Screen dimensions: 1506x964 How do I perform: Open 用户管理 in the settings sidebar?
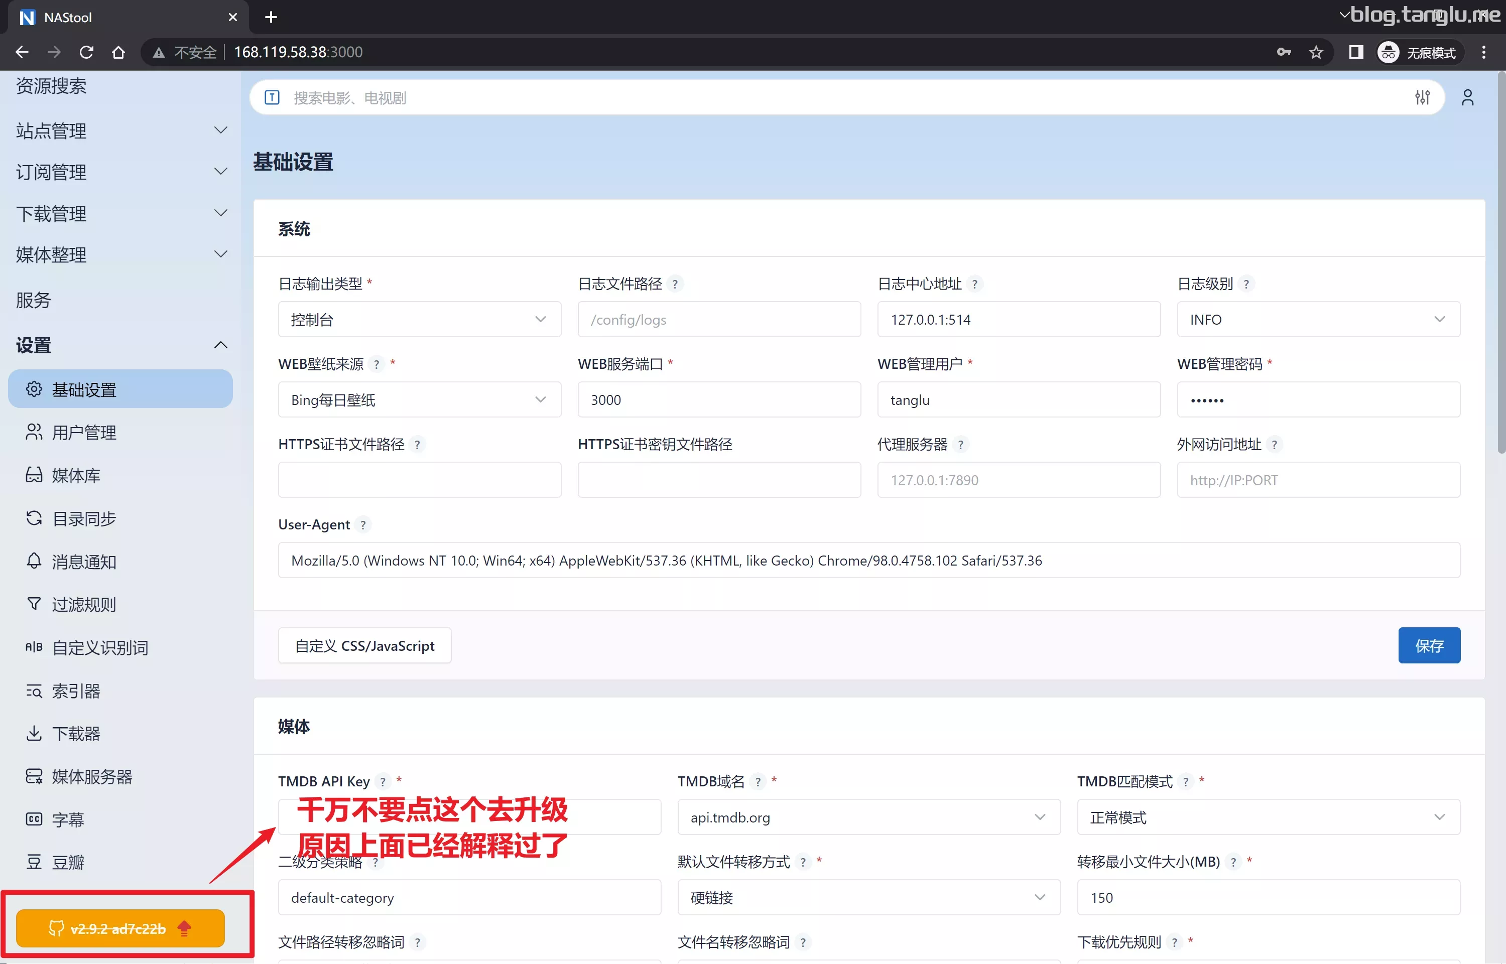83,432
